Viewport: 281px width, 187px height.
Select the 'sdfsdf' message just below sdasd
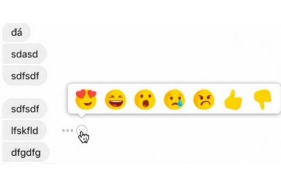coord(25,76)
